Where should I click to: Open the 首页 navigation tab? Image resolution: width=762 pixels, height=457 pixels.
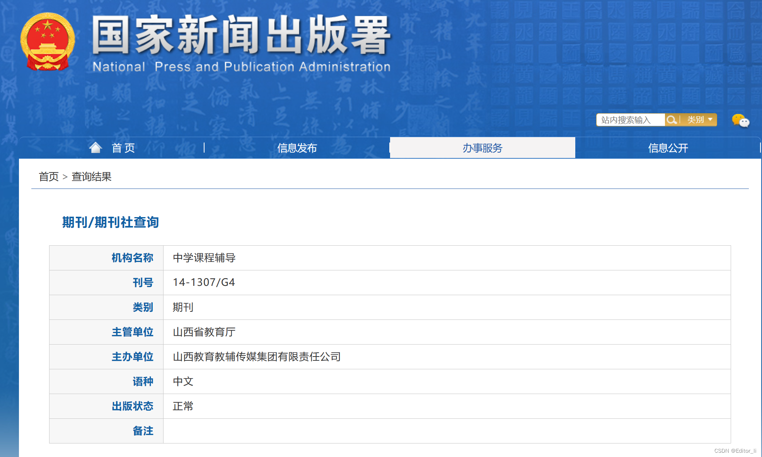[x=123, y=148]
